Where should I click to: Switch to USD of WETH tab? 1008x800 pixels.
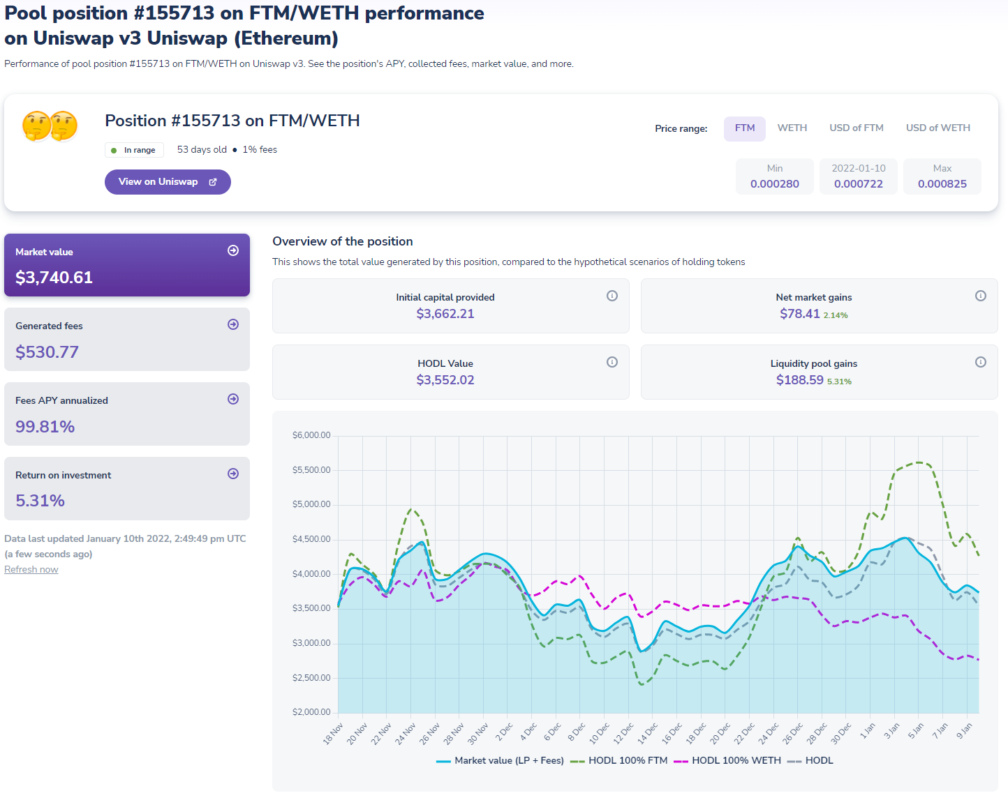click(938, 128)
